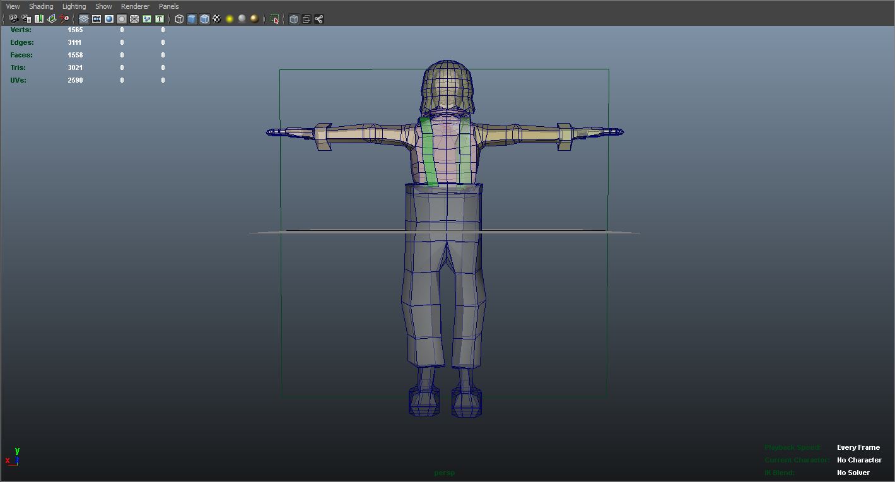Open the View menu
Screen dimensions: 895x482
tap(13, 6)
